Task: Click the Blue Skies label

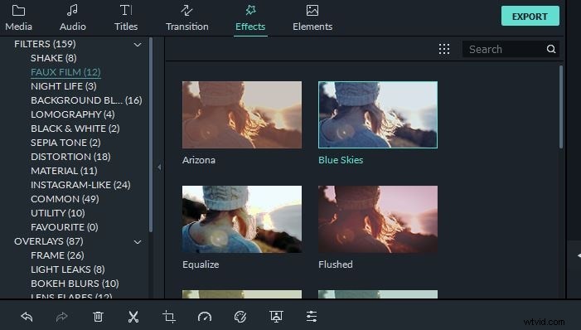Action: click(x=341, y=160)
